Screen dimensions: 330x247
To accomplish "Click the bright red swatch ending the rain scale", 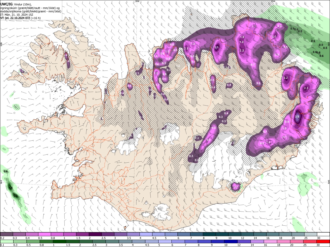I will coord(323,241).
